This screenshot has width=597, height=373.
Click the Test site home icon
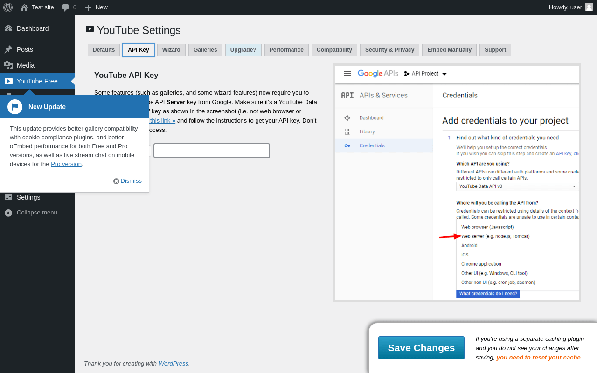coord(24,7)
